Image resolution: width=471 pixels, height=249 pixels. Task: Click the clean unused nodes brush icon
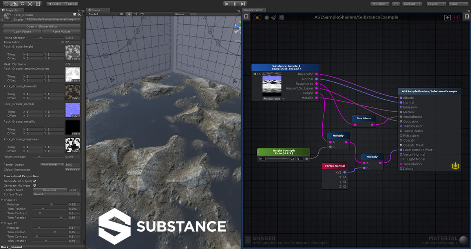pyautogui.click(x=274, y=17)
